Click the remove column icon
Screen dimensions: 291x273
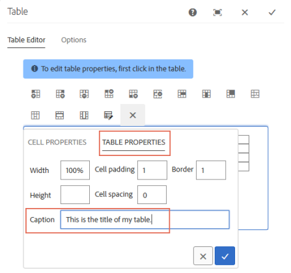point(84,94)
